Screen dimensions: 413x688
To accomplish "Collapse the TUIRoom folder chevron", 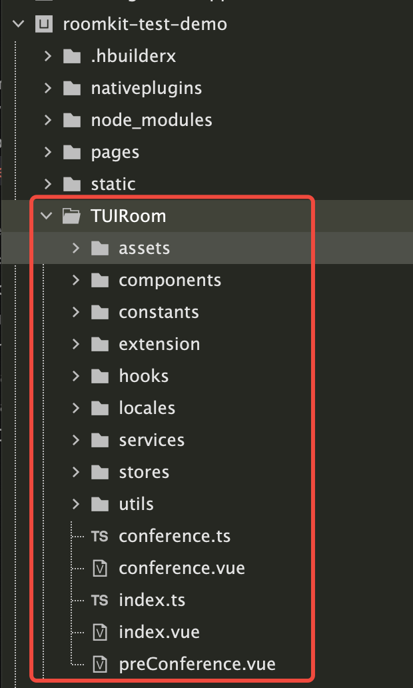I will pos(45,216).
